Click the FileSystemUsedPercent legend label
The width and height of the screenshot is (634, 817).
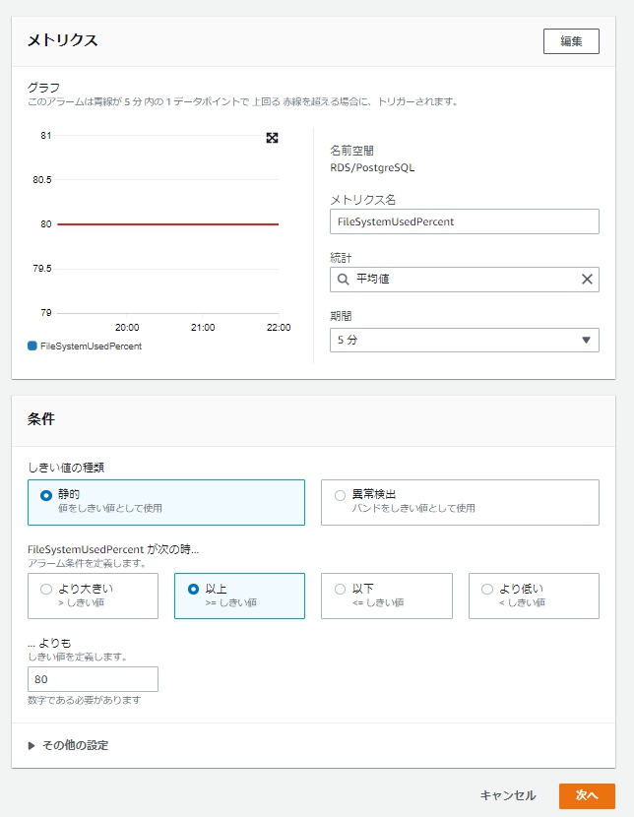[91, 346]
